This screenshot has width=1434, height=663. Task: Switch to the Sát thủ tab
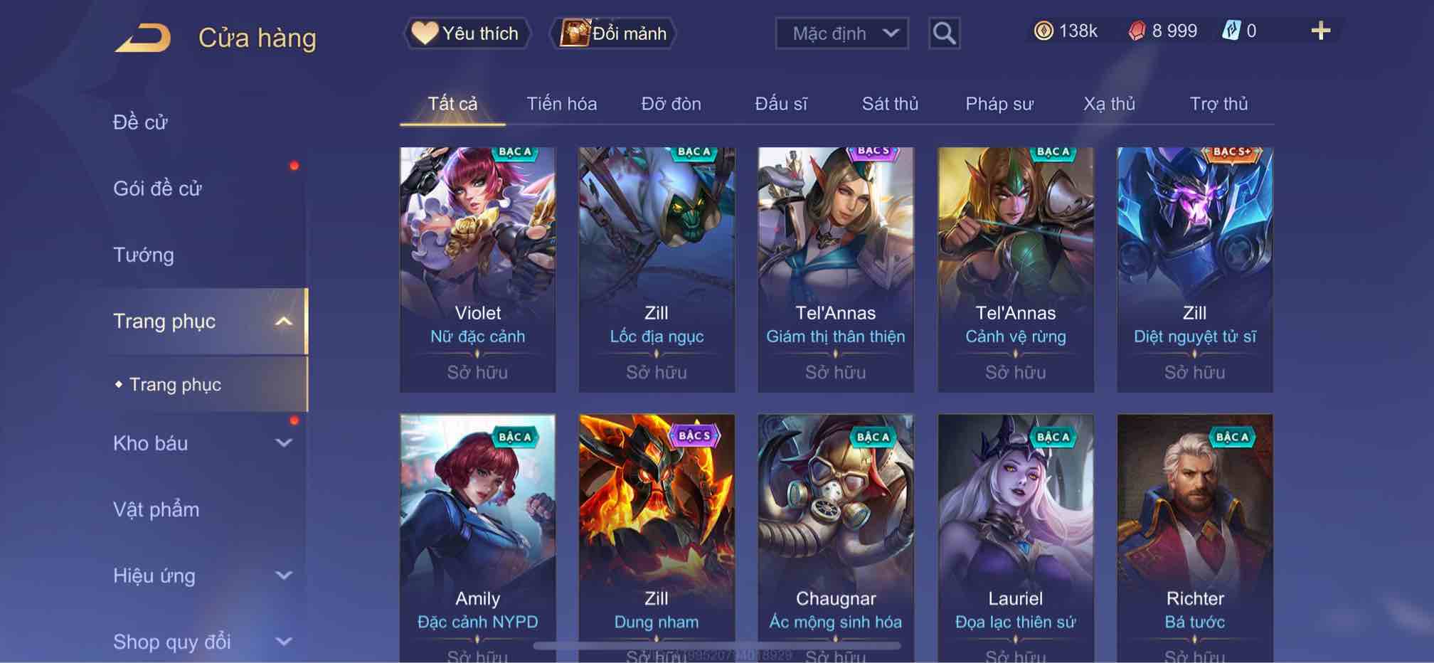coord(890,104)
